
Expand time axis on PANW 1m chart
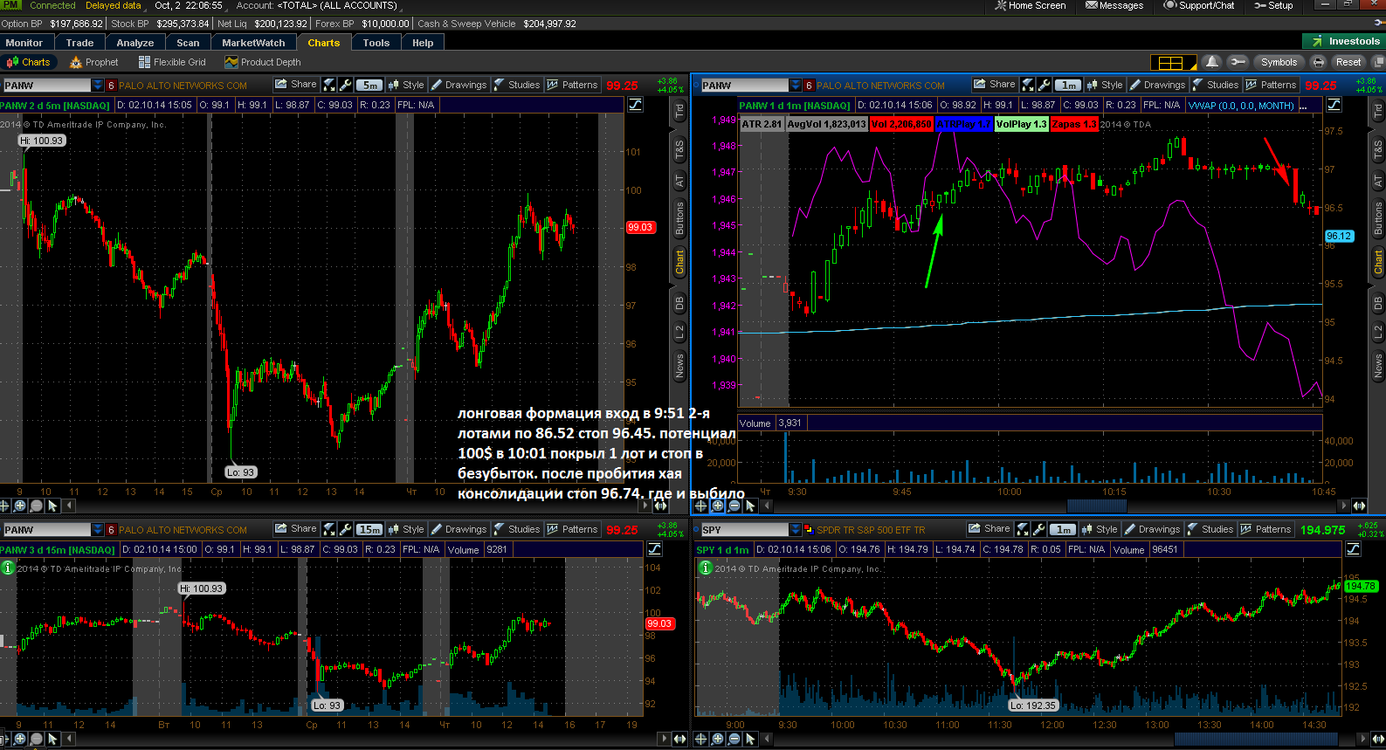[1359, 506]
